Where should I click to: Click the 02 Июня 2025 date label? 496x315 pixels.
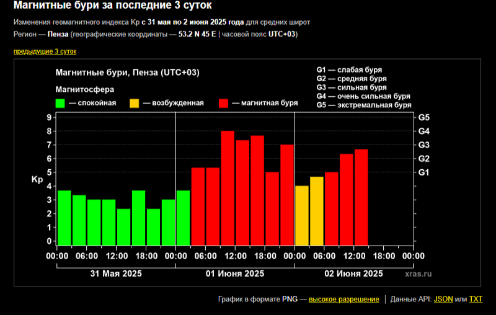pyautogui.click(x=353, y=273)
